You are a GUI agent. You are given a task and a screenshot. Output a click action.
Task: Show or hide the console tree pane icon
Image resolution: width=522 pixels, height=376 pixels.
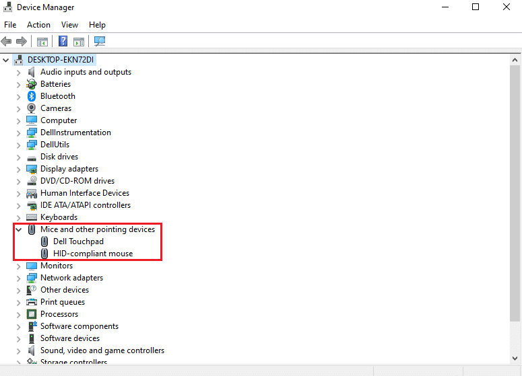tap(42, 42)
